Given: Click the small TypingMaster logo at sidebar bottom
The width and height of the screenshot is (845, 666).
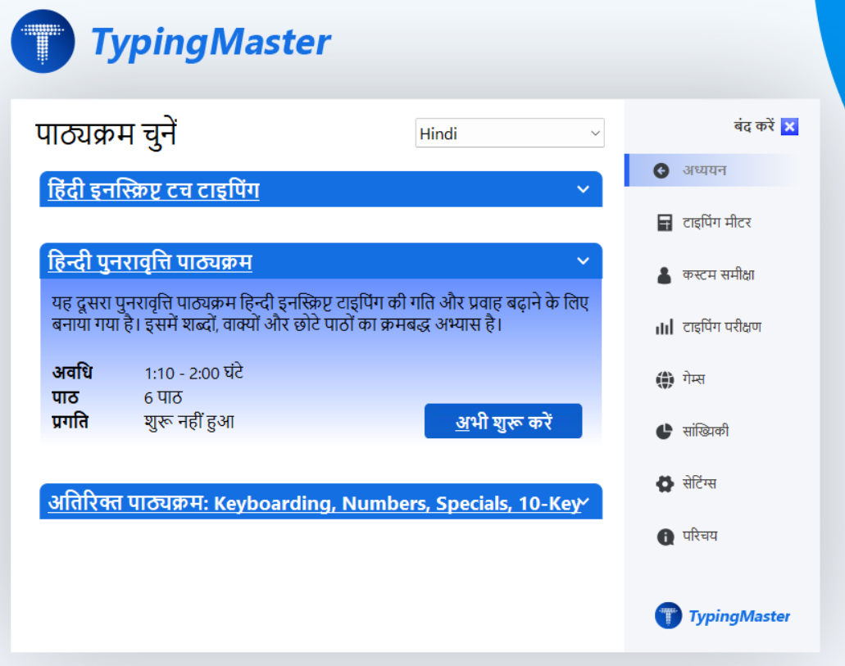Looking at the screenshot, I should 668,615.
